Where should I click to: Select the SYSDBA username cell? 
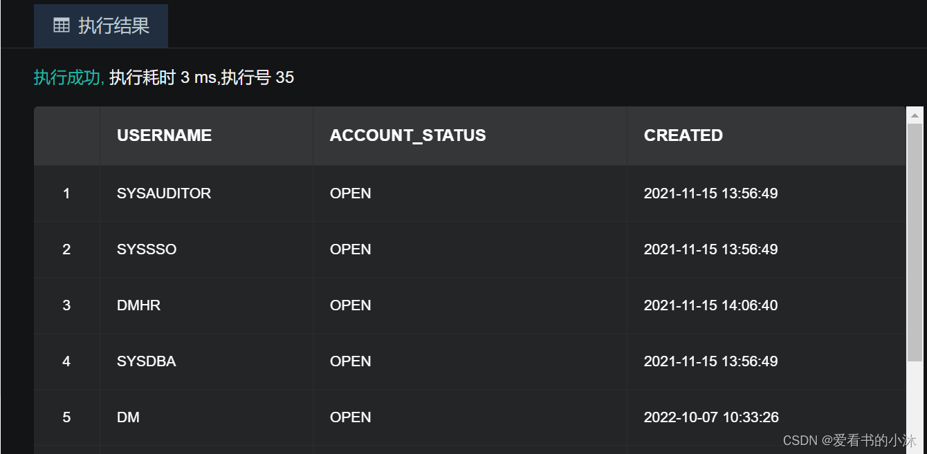[x=146, y=361]
